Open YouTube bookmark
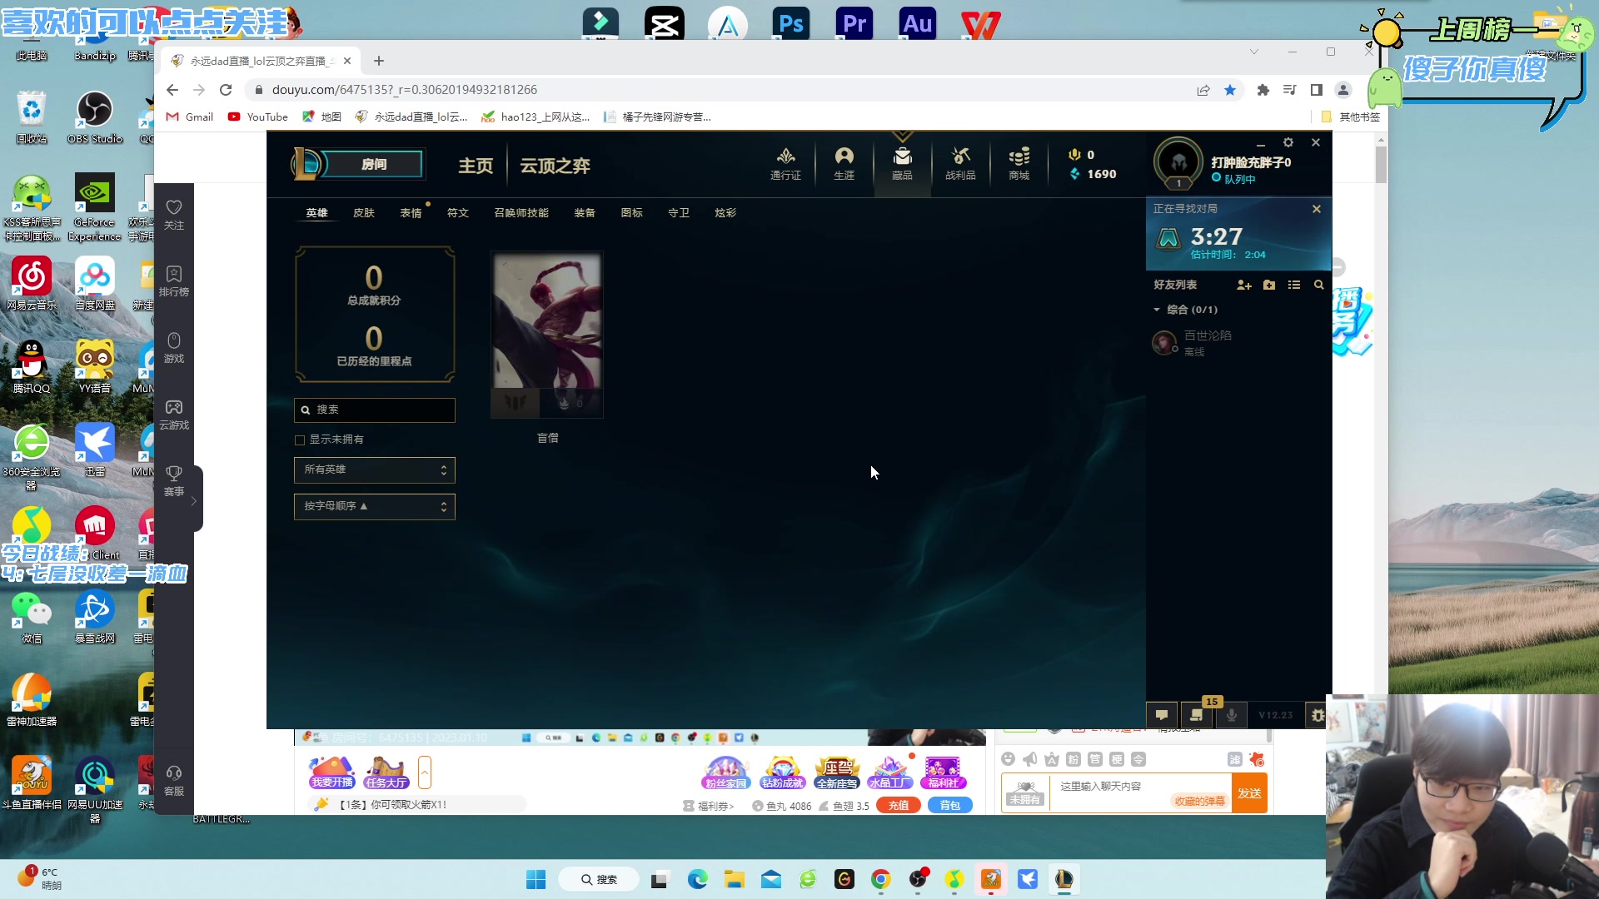This screenshot has height=899, width=1599. tap(257, 117)
